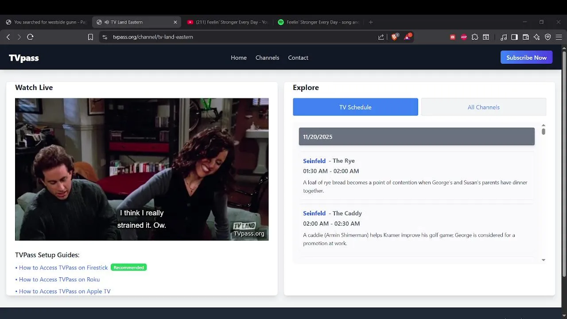This screenshot has height=319, width=567.
Task: Click the page scrollbar up arrow
Action: pyautogui.click(x=564, y=47)
